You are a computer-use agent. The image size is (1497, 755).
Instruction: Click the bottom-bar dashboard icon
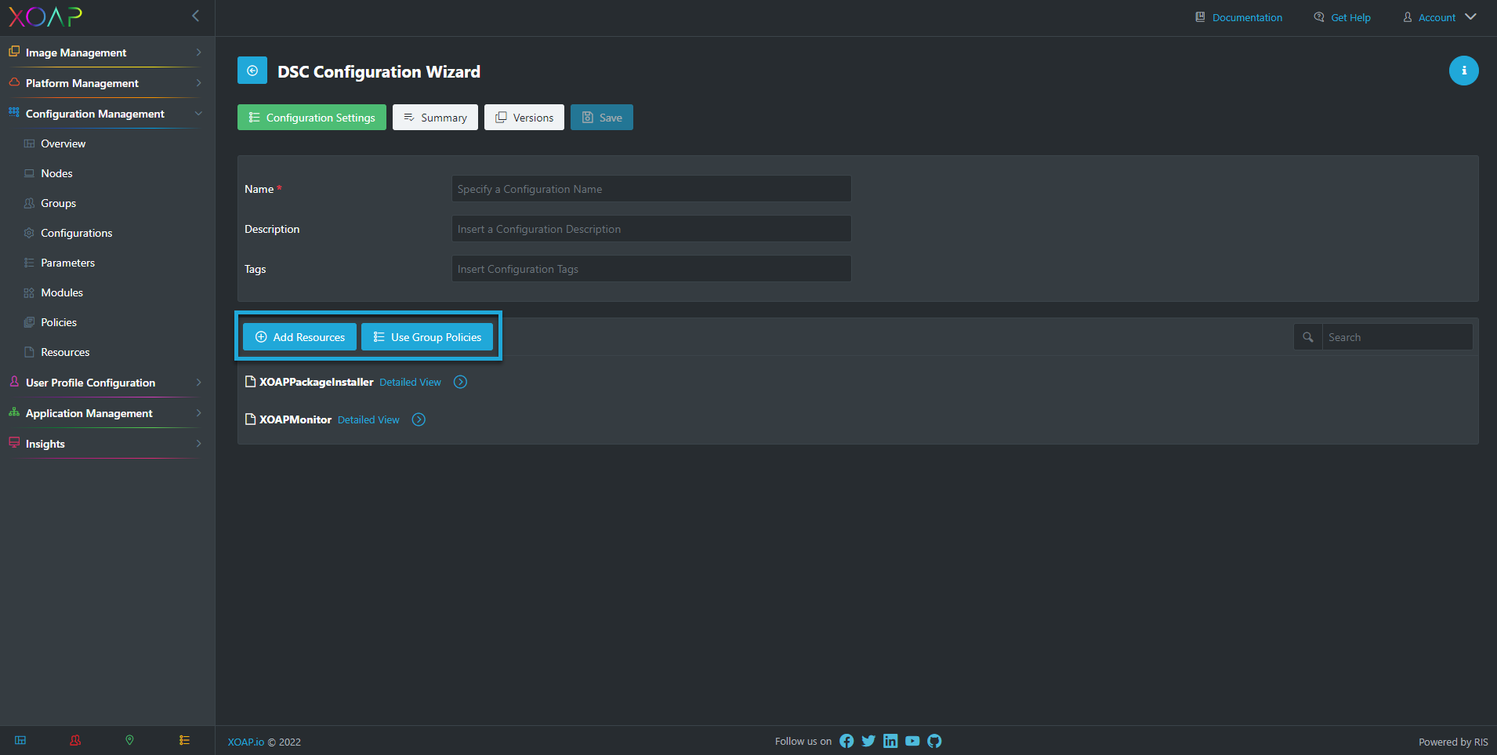[20, 740]
